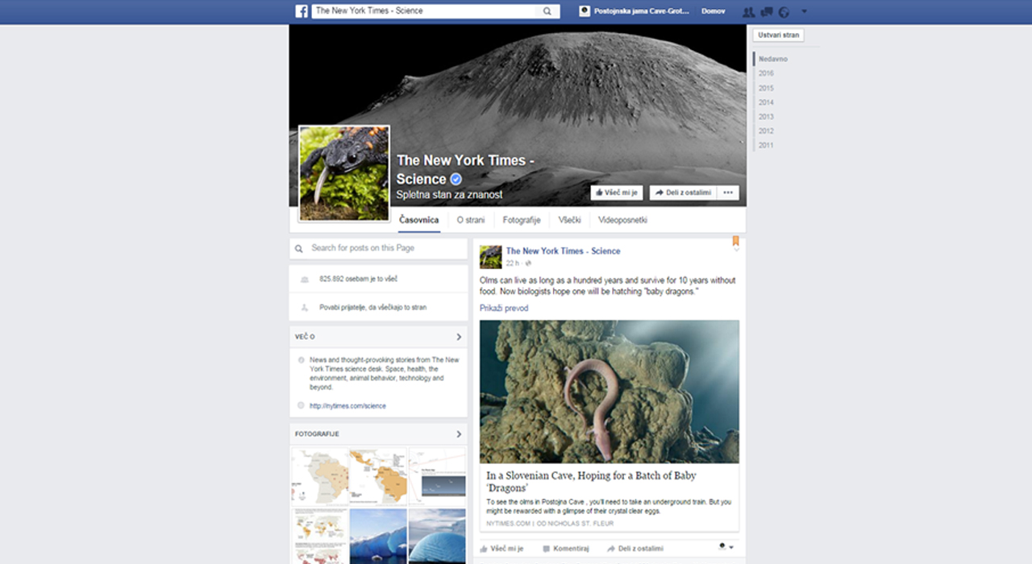Click the magnifier icon in page post search
Image resolution: width=1032 pixels, height=564 pixels.
[299, 249]
